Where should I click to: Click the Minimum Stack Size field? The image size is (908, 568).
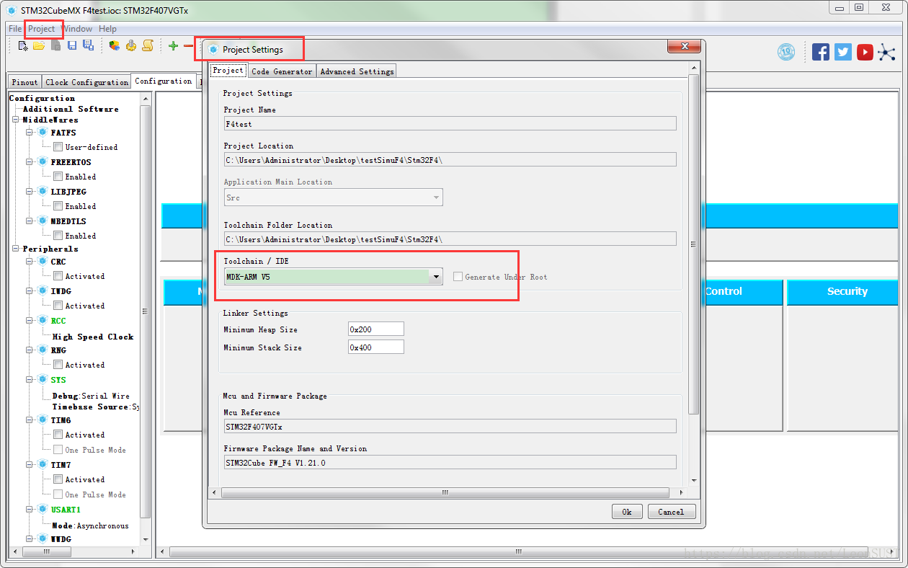[376, 347]
